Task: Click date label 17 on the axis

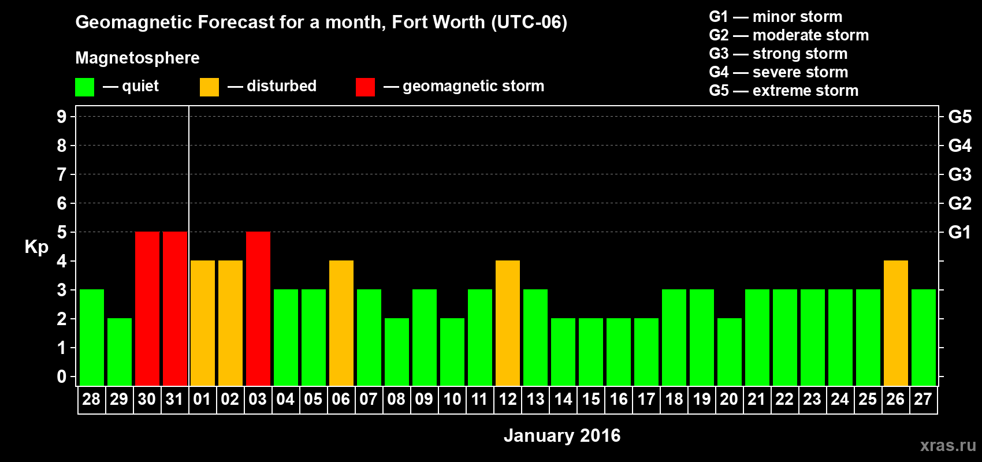Action: click(x=646, y=400)
